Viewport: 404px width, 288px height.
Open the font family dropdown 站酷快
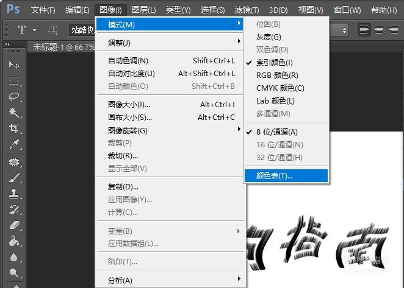tap(82, 30)
